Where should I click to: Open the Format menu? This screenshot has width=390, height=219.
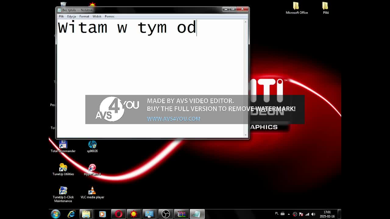(x=84, y=16)
